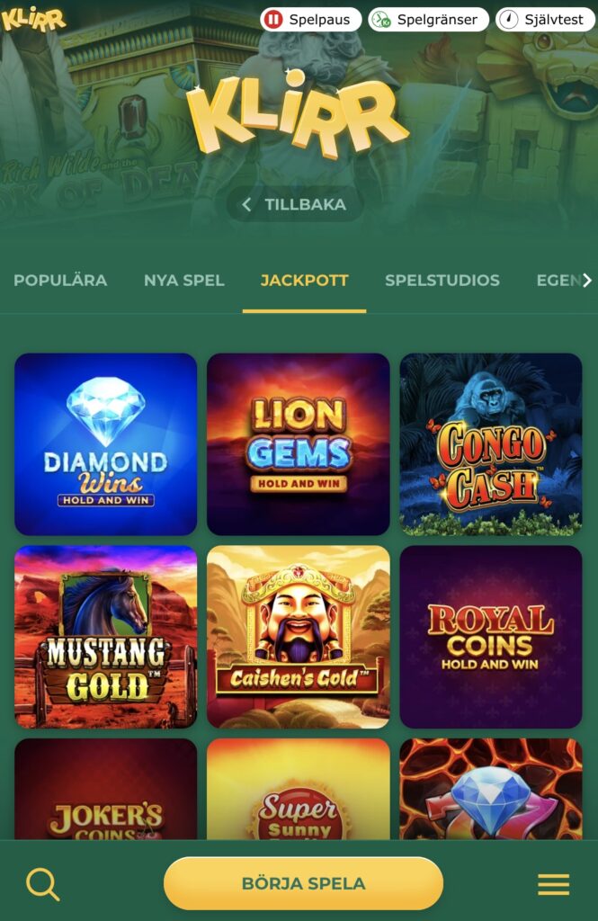598x921 pixels.
Task: Expand more categories with right chevron
Action: coord(587,281)
